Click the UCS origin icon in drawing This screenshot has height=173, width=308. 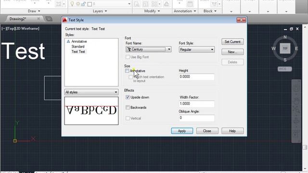(x=15, y=141)
